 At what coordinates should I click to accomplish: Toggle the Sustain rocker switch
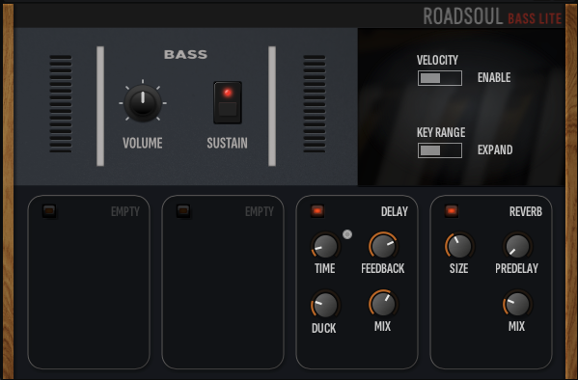(x=228, y=102)
